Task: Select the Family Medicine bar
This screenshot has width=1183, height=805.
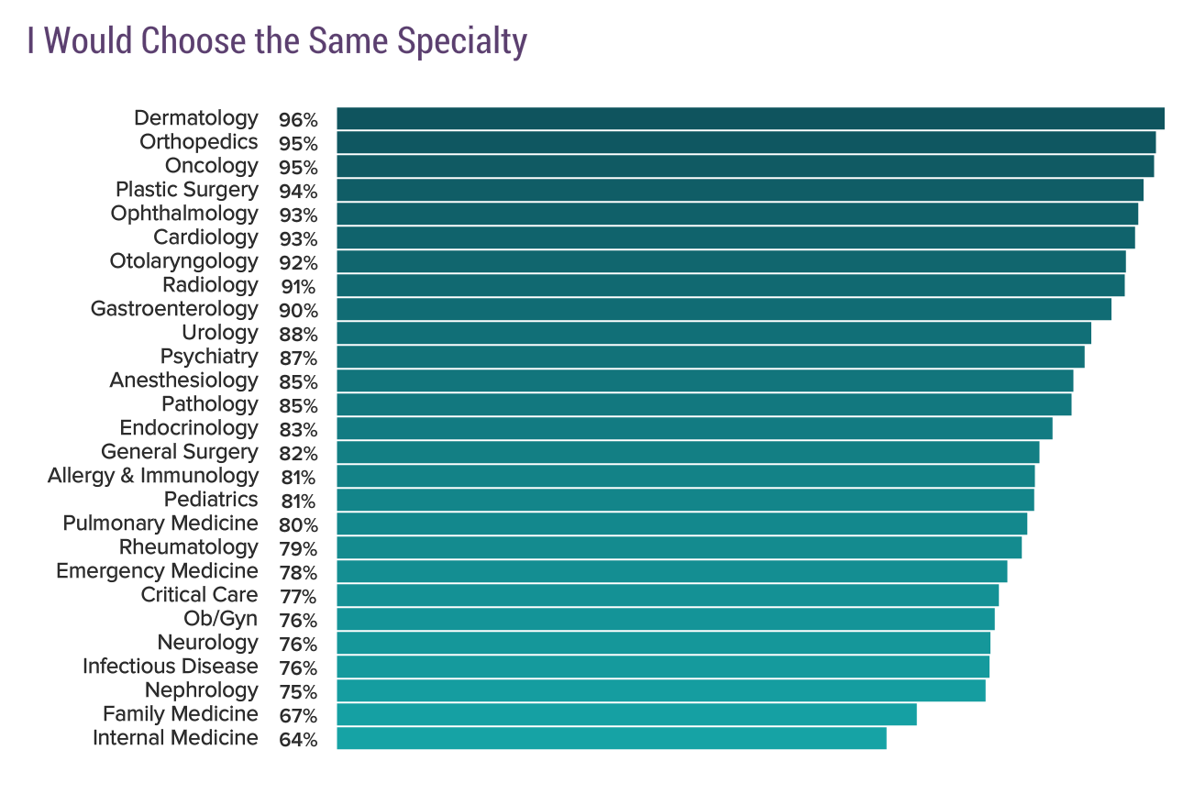Action: pyautogui.click(x=626, y=714)
